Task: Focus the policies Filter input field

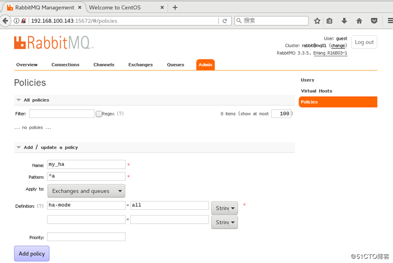Action: coord(61,114)
